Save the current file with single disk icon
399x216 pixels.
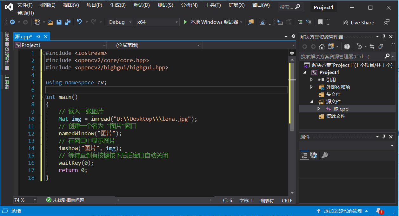[59, 22]
